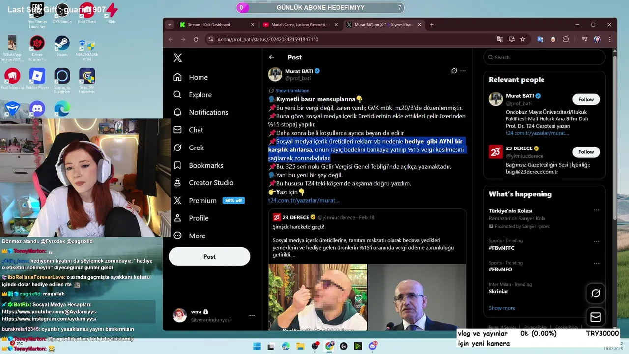The height and width of the screenshot is (354, 629).
Task: Open Epic Games Launcher desktop icon
Action: (x=37, y=15)
